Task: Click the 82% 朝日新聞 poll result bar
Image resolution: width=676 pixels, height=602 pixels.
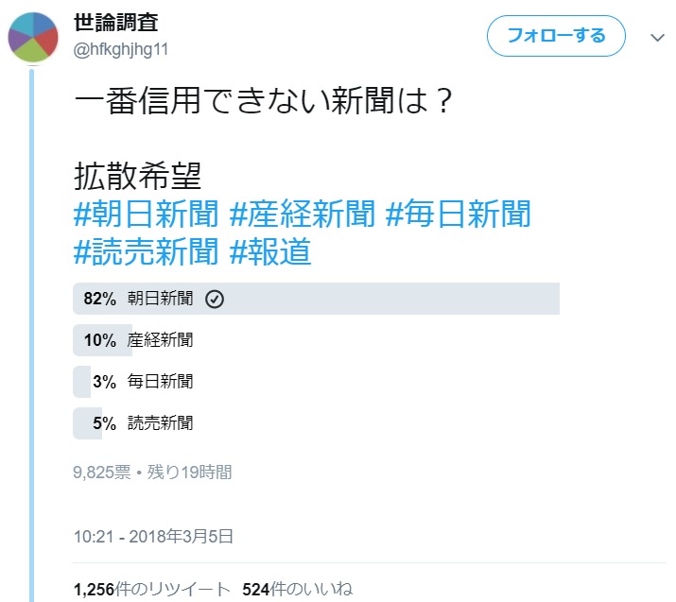Action: [x=316, y=299]
